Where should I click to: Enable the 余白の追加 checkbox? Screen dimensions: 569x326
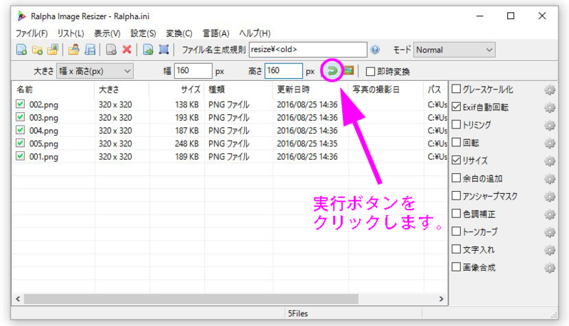click(456, 178)
